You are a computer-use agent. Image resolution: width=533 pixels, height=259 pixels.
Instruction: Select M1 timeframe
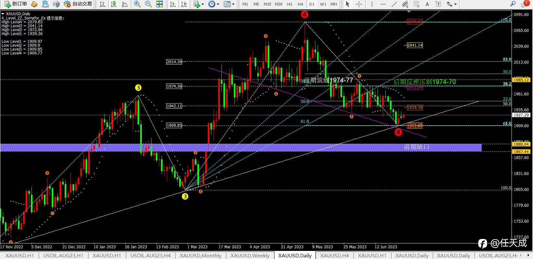pos(245,4)
